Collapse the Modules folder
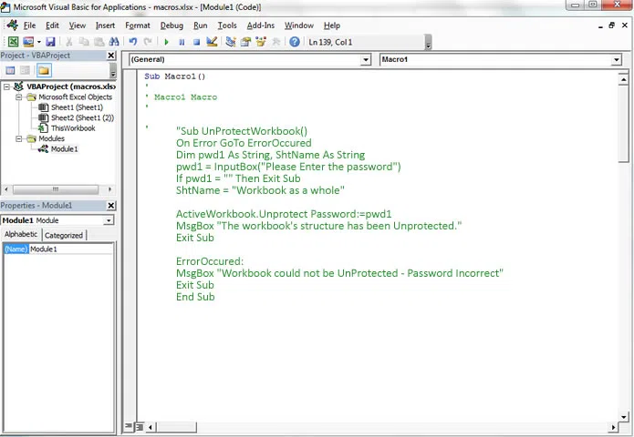Image resolution: width=634 pixels, height=437 pixels. 18,138
